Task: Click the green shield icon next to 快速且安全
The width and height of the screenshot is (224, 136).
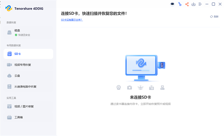Action: click(x=16, y=35)
